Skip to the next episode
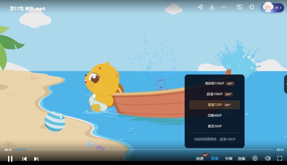287x165 pixels. point(36,159)
